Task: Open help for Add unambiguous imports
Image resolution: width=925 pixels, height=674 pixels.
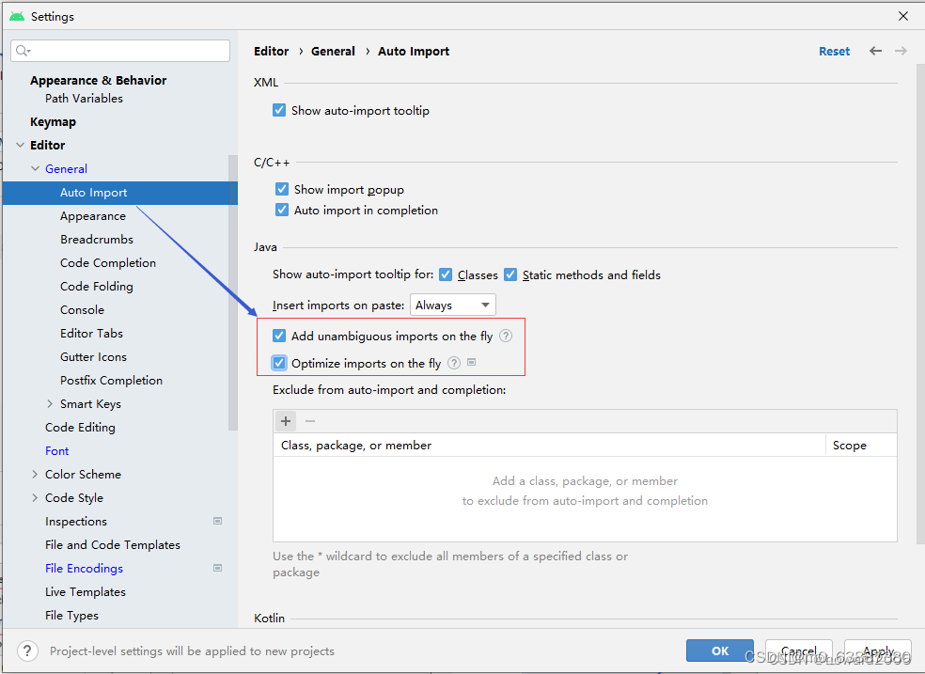Action: 506,336
